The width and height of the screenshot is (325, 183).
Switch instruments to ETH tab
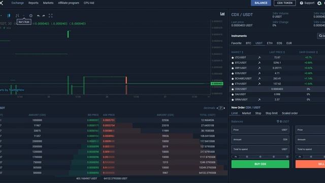[270, 43]
